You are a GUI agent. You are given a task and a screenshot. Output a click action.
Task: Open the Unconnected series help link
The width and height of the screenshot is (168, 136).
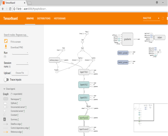pos(26,107)
